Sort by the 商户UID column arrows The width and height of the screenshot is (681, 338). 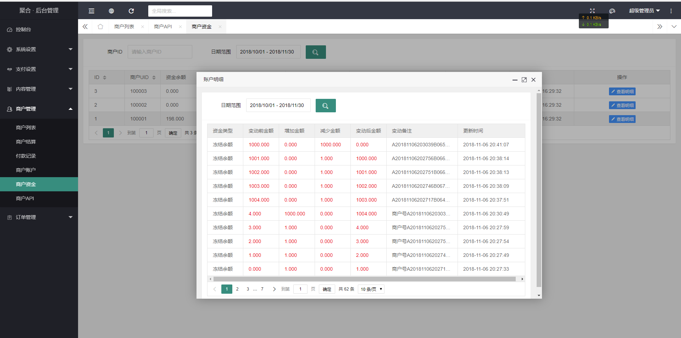click(x=154, y=77)
